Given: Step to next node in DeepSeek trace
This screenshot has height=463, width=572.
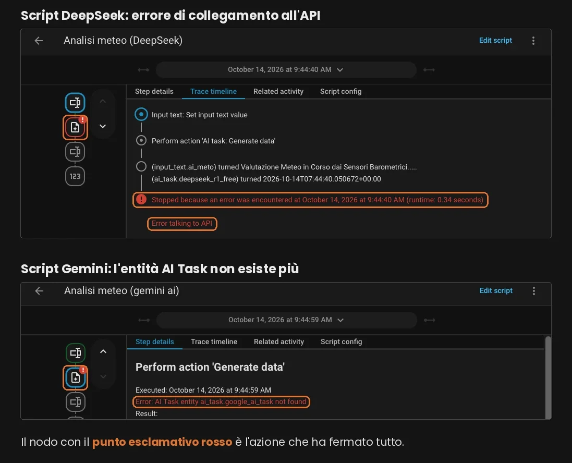Looking at the screenshot, I should coord(103,126).
